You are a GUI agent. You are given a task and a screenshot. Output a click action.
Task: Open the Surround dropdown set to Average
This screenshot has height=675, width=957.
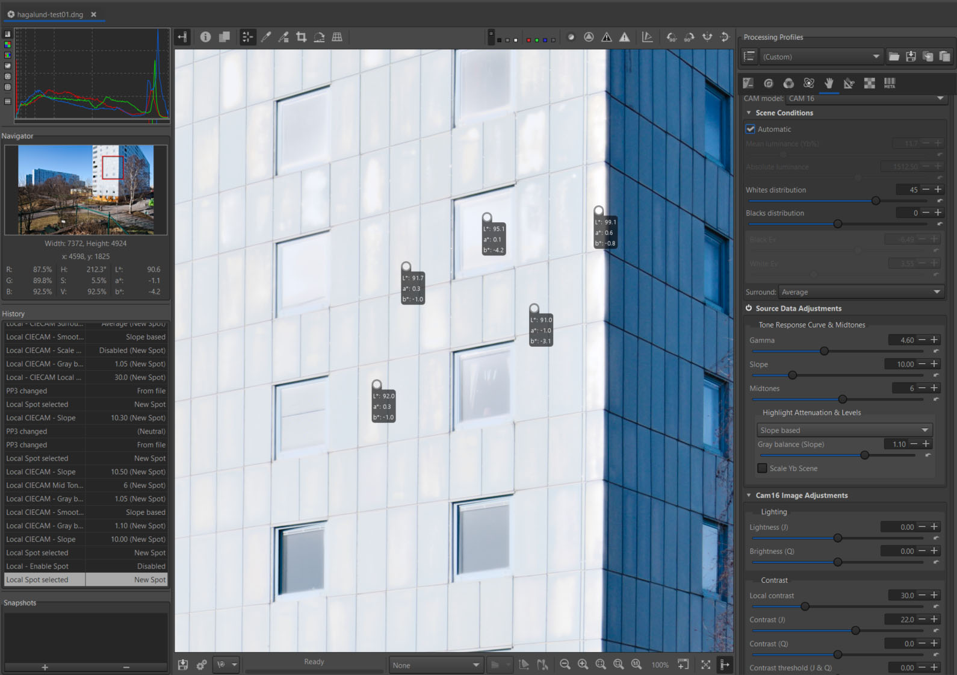coord(861,292)
